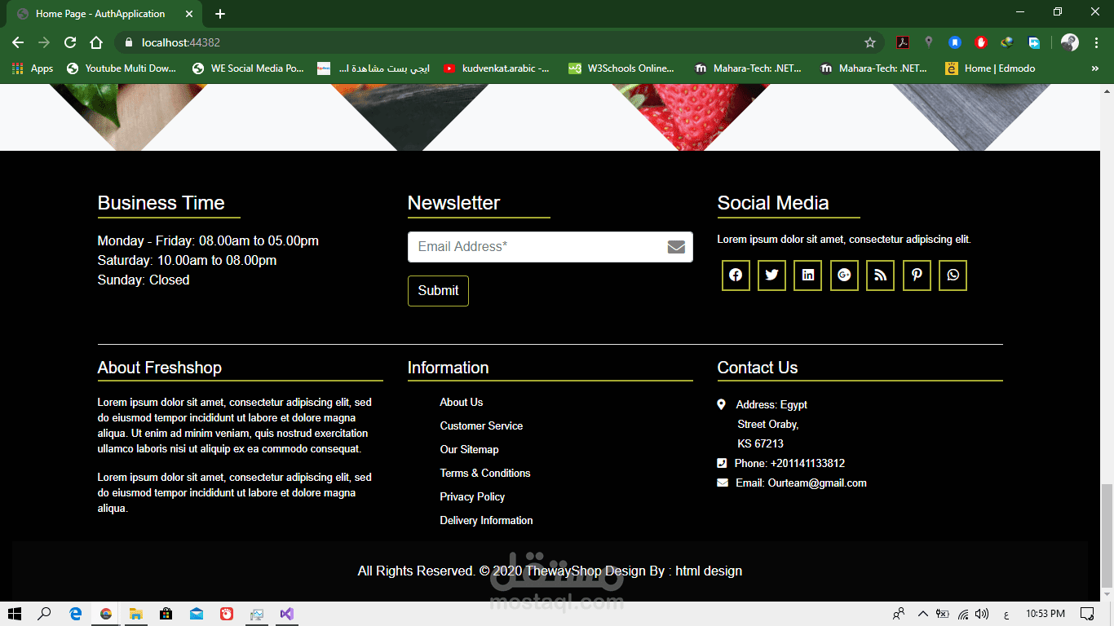The width and height of the screenshot is (1114, 626).
Task: Click the RSS feed icon
Action: [880, 275]
